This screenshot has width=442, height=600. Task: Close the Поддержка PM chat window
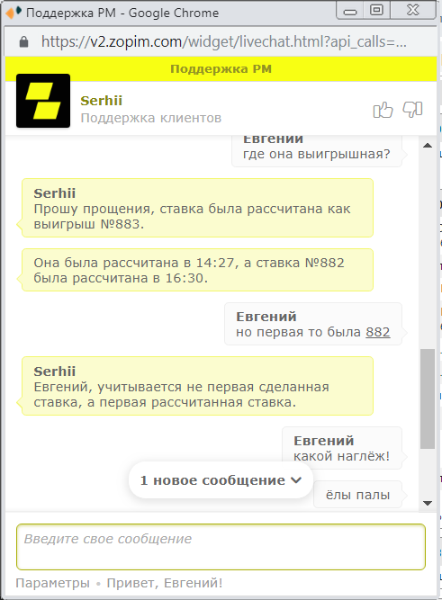[x=413, y=10]
